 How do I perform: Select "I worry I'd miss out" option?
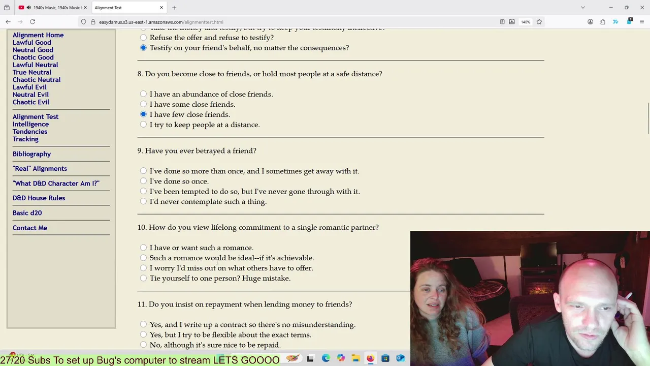click(143, 268)
